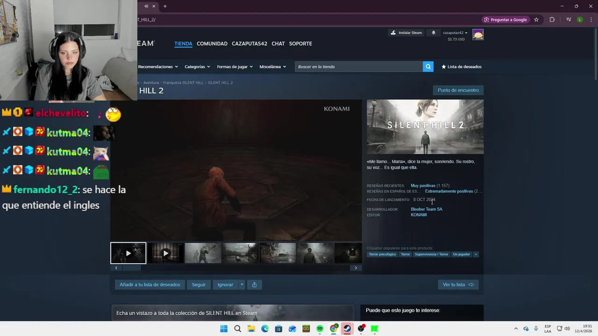Image resolution: width=598 pixels, height=336 pixels.
Task: Click the microphone tray icon
Action: pyautogui.click(x=536, y=329)
